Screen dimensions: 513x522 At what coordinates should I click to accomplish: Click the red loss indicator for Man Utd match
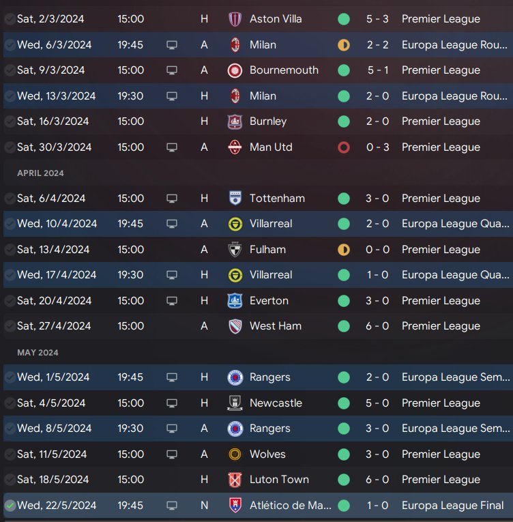point(344,147)
